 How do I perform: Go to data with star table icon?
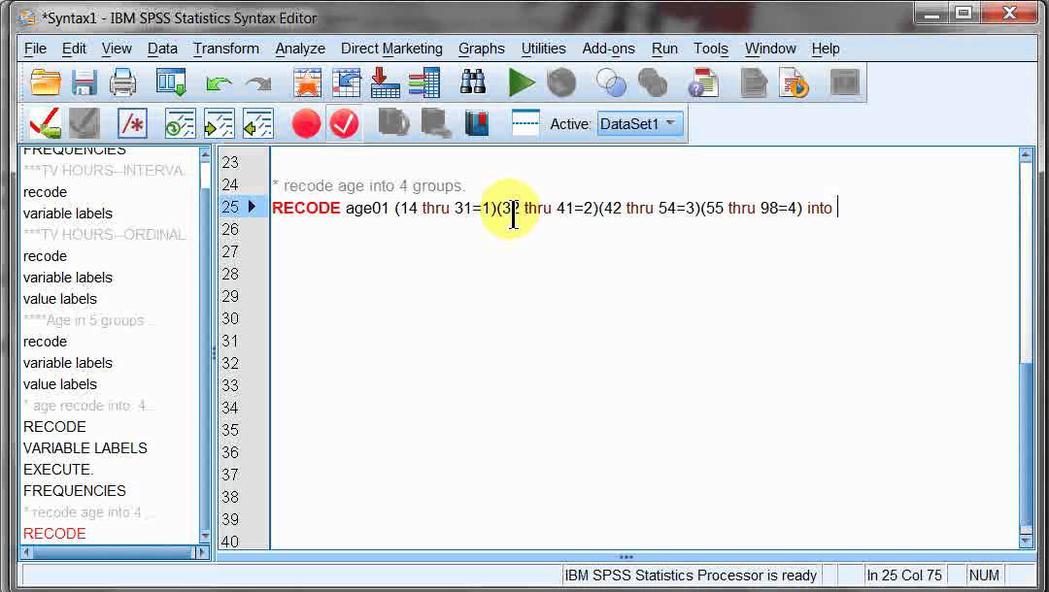[307, 82]
